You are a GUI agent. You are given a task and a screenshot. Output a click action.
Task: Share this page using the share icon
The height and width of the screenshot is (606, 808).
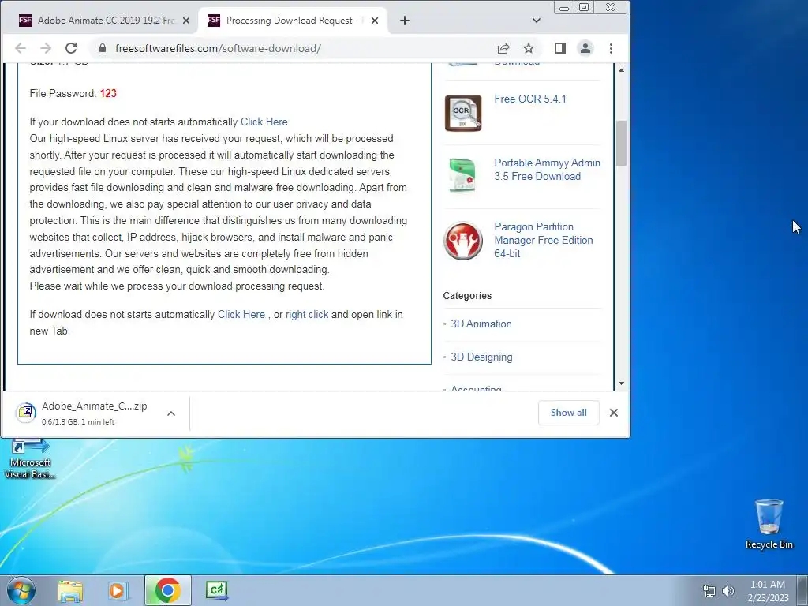coord(503,48)
